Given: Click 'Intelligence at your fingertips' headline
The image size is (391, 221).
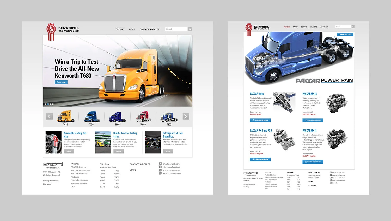Looking at the screenshot, I should [173, 135].
